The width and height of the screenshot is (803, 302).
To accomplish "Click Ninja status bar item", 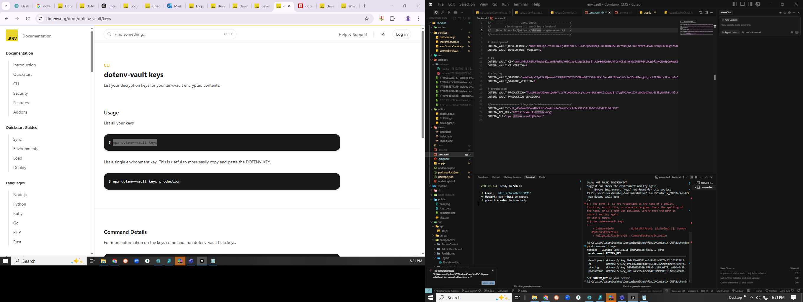I will click(x=758, y=291).
